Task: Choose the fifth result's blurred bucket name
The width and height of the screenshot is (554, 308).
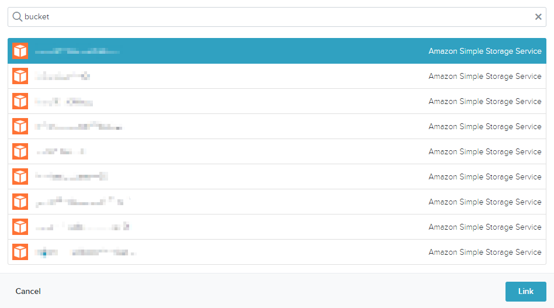Action: tap(61, 151)
